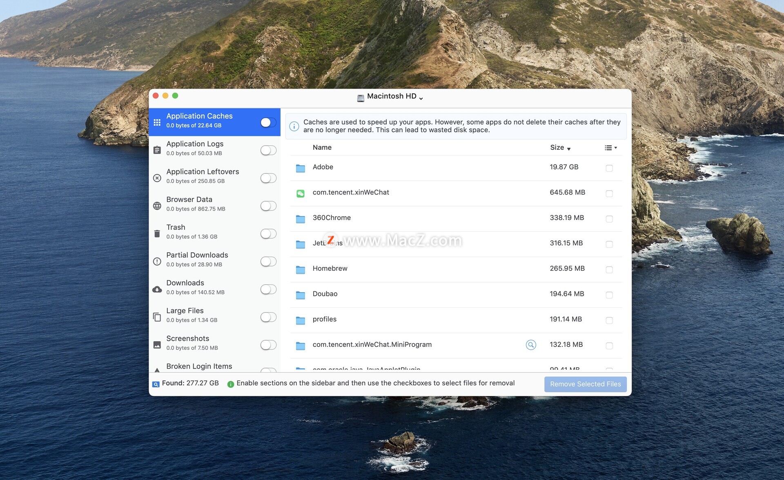Viewport: 784px width, 480px height.
Task: Click the Partial Downloads warning icon
Action: click(x=157, y=261)
